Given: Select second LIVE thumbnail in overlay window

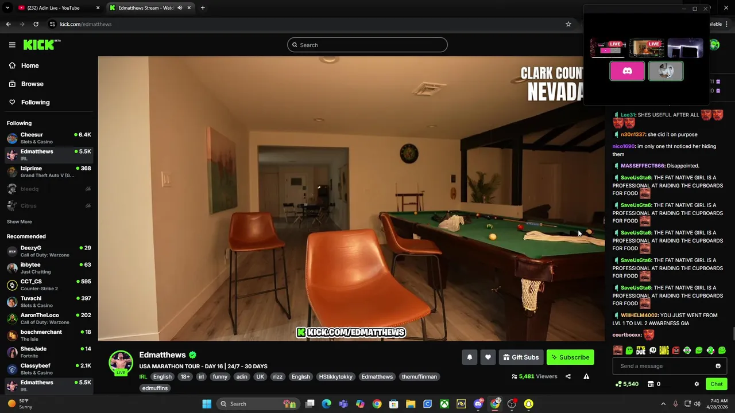Looking at the screenshot, I should (647, 48).
